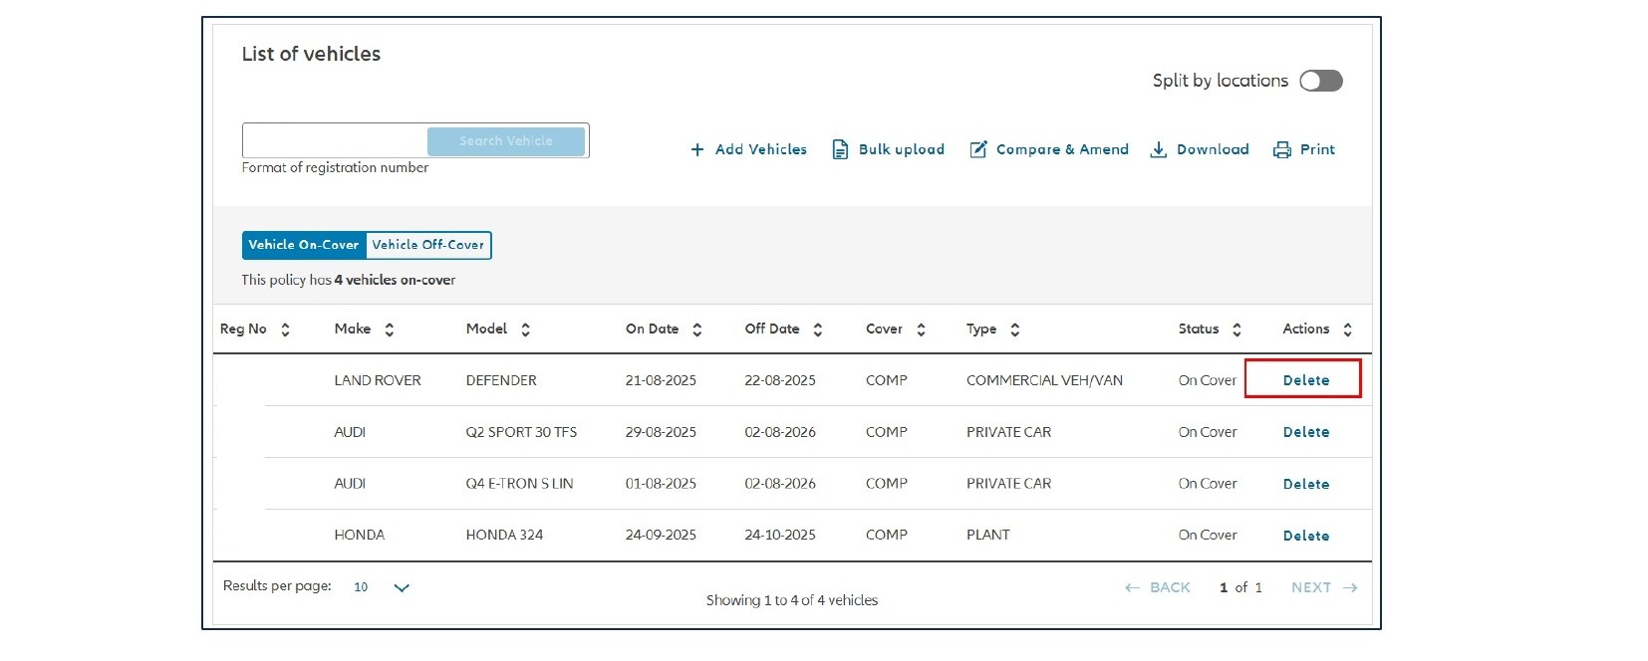Delete the Land Rover Defender vehicle
The height and width of the screenshot is (661, 1648).
[x=1305, y=380]
